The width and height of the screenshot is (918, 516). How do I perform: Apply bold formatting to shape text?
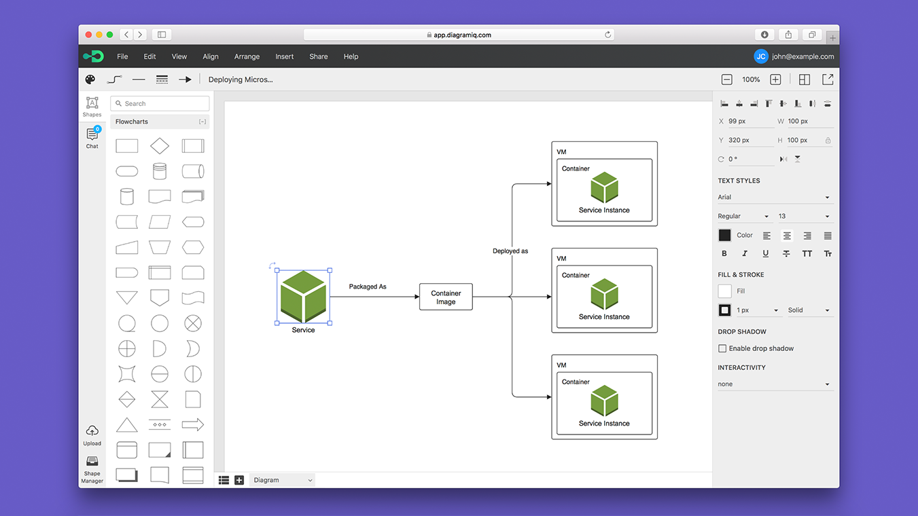point(724,253)
